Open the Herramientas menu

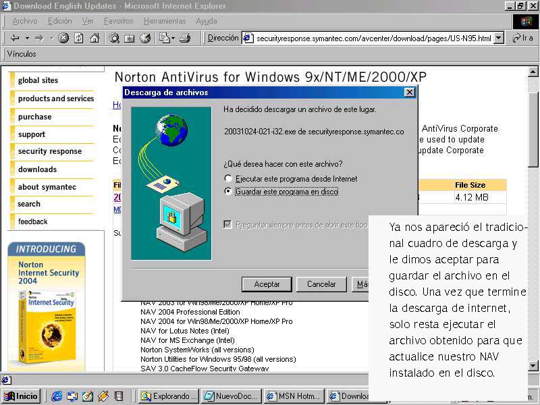click(165, 21)
